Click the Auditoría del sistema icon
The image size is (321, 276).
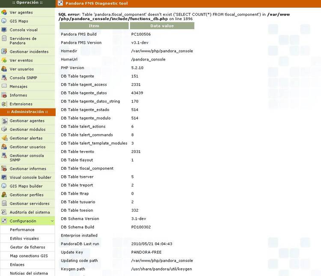click(4, 212)
